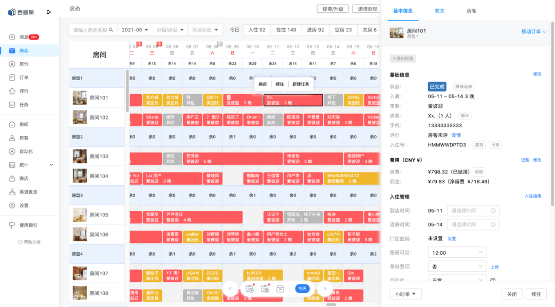Open 自动化 automation in sidebar
Image resolution: width=555 pixels, height=307 pixels.
point(26,151)
